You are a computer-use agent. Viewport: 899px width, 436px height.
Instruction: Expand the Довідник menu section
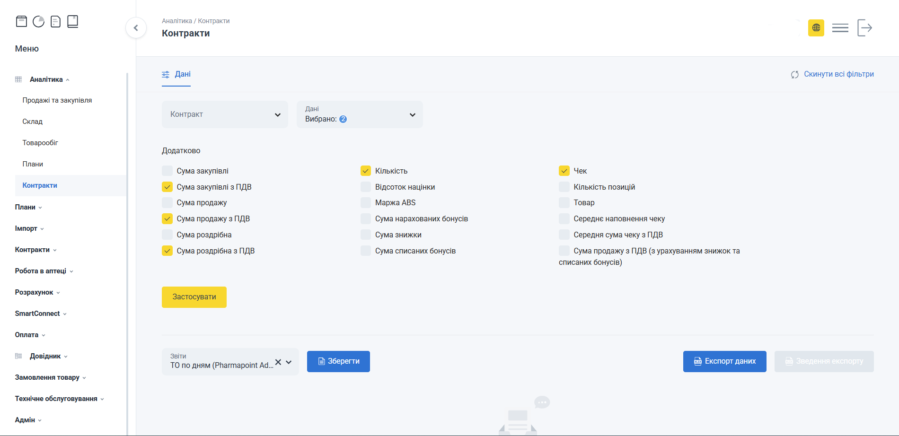point(45,356)
